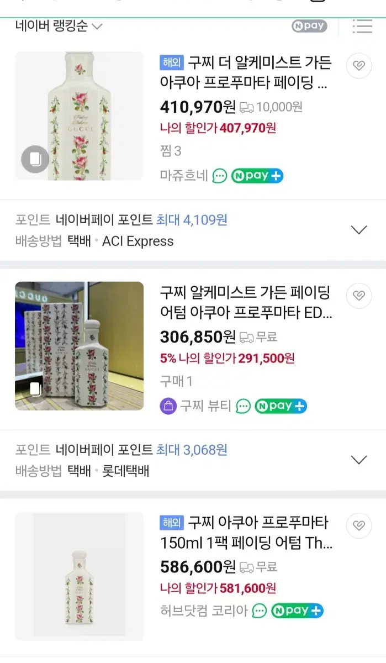Image resolution: width=386 pixels, height=663 pixels.
Task: Tap Npay plus badge for 허브닷컴 코리아
Action: (297, 611)
